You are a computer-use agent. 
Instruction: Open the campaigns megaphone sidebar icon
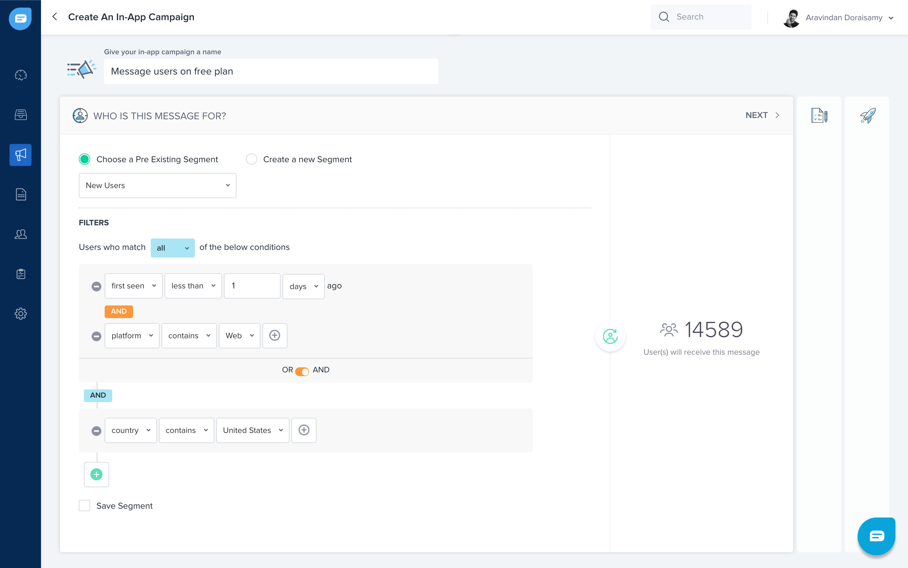click(x=20, y=155)
